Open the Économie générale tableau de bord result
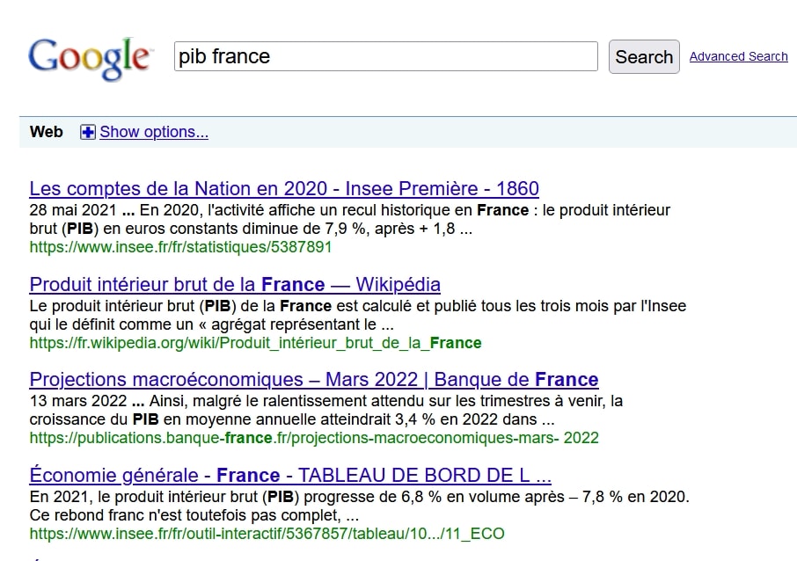Viewport: 797px width, 561px height. pos(289,475)
